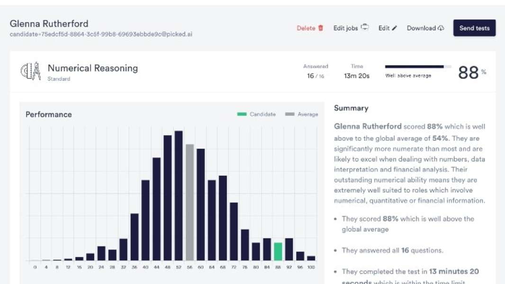Click the Numerical Reasoning test icon

pos(31,71)
